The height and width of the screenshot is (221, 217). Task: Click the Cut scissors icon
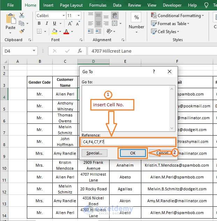[22, 15]
